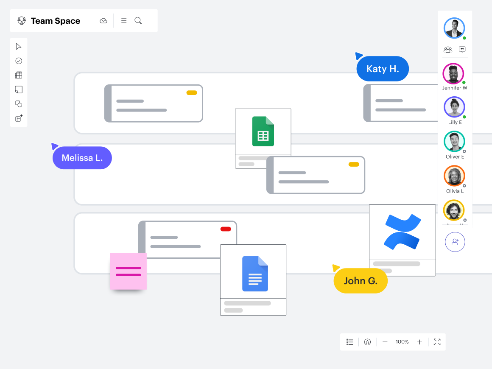This screenshot has height=369, width=492.
Task: Click the add user invite button
Action: 455,242
